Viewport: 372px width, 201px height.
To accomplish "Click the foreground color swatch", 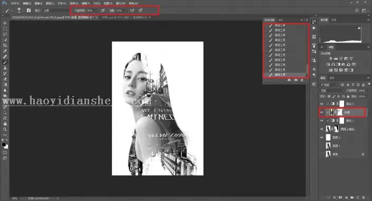I will pyautogui.click(x=4, y=144).
